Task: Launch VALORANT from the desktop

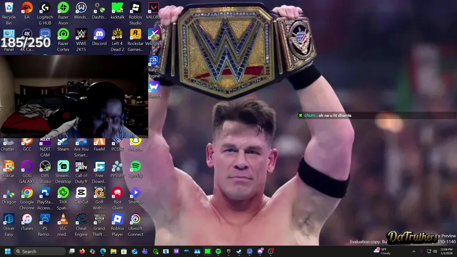Action: 154,11
